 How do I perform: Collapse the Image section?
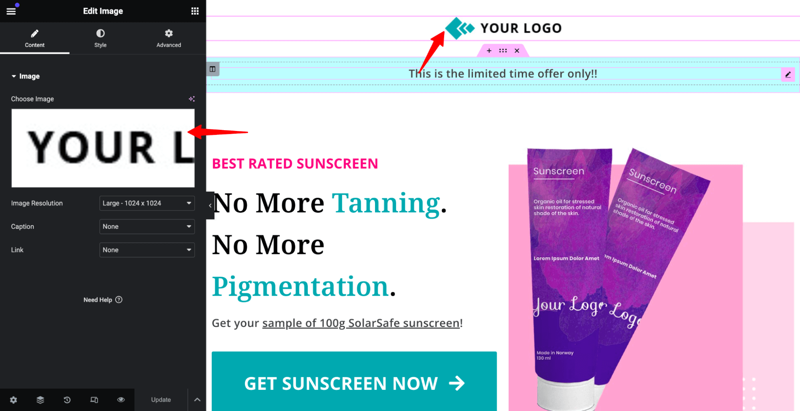(x=25, y=76)
